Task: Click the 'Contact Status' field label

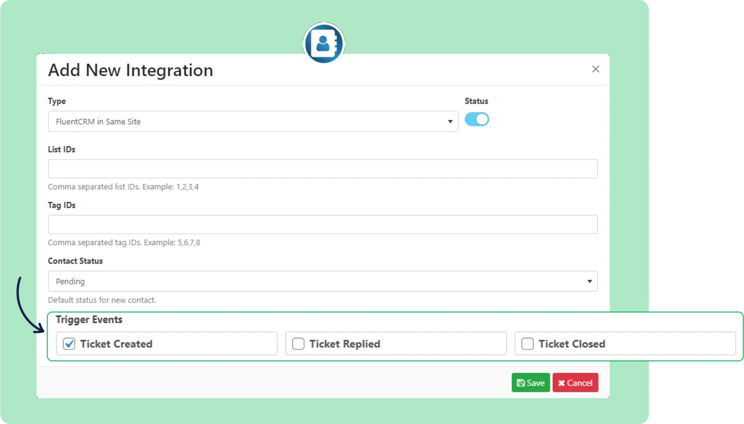Action: [x=75, y=261]
